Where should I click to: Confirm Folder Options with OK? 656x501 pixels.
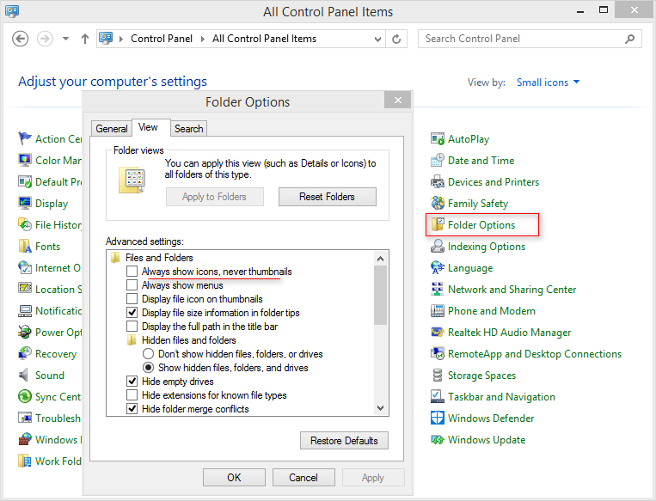coord(234,477)
